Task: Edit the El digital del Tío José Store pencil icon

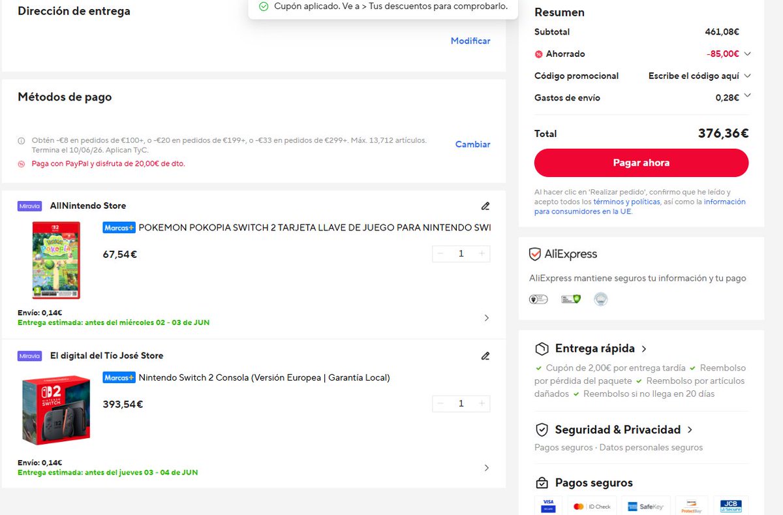Action: 485,356
